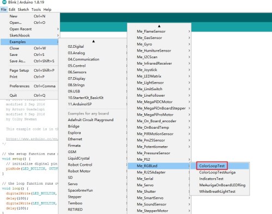The image size is (272, 214).
Task: Open Temboo examples
Action: (x=93, y=203)
